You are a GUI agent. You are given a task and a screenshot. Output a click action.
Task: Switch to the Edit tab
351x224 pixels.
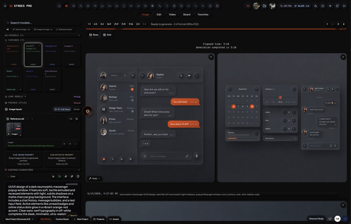click(x=159, y=15)
